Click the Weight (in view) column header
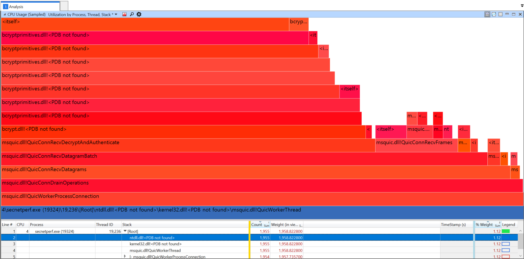Image resolution: width=524 pixels, height=259 pixels. coord(287,224)
